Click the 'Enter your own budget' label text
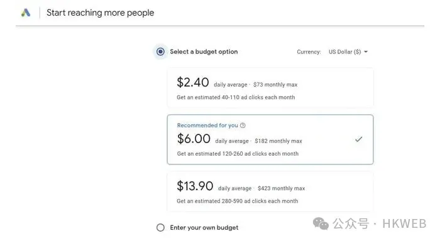This screenshot has height=241, width=440. pyautogui.click(x=204, y=228)
